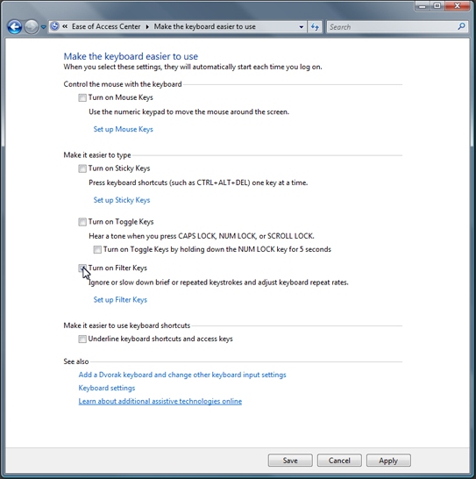Open Set up Mouse Keys link
The height and width of the screenshot is (479, 476).
tap(123, 129)
